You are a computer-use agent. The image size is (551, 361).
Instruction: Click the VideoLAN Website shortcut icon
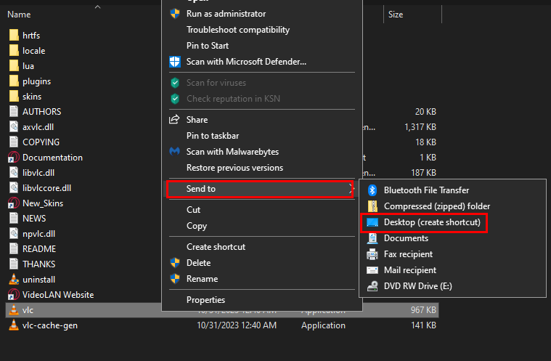13,295
